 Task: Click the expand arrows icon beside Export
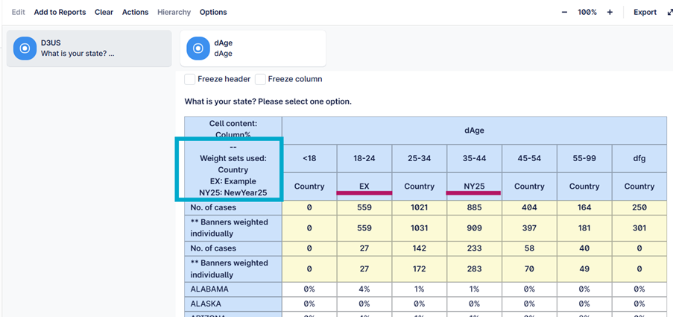coord(670,13)
